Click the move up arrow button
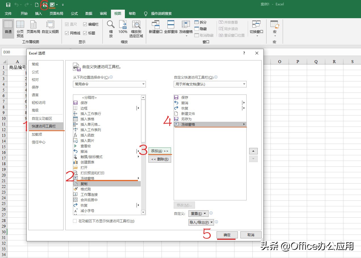Viewport: 361px width, 258px height. 253,151
